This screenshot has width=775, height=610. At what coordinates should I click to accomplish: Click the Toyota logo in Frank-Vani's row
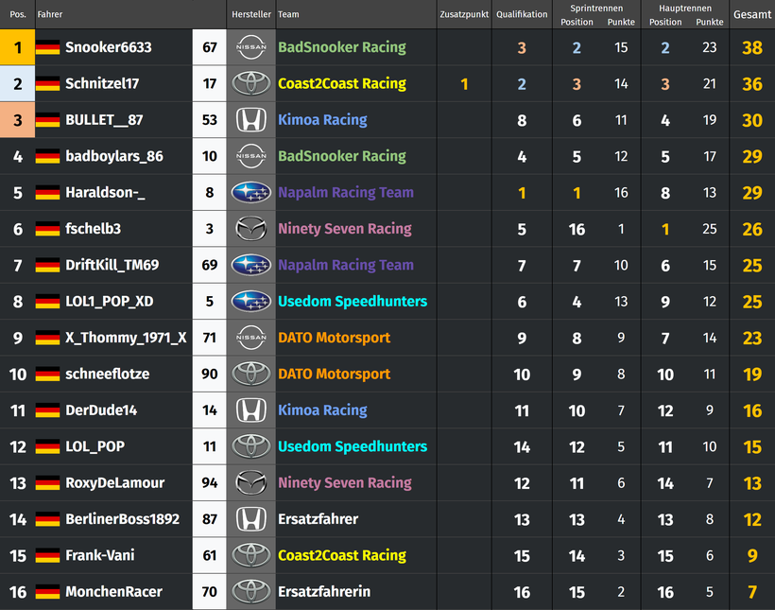[x=251, y=555]
